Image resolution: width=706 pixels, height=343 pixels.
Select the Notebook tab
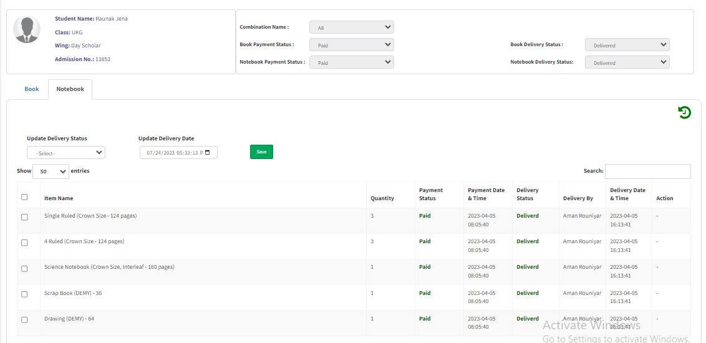[70, 89]
